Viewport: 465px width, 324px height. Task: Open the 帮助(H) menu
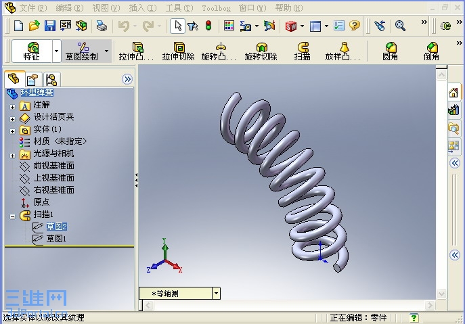click(289, 8)
